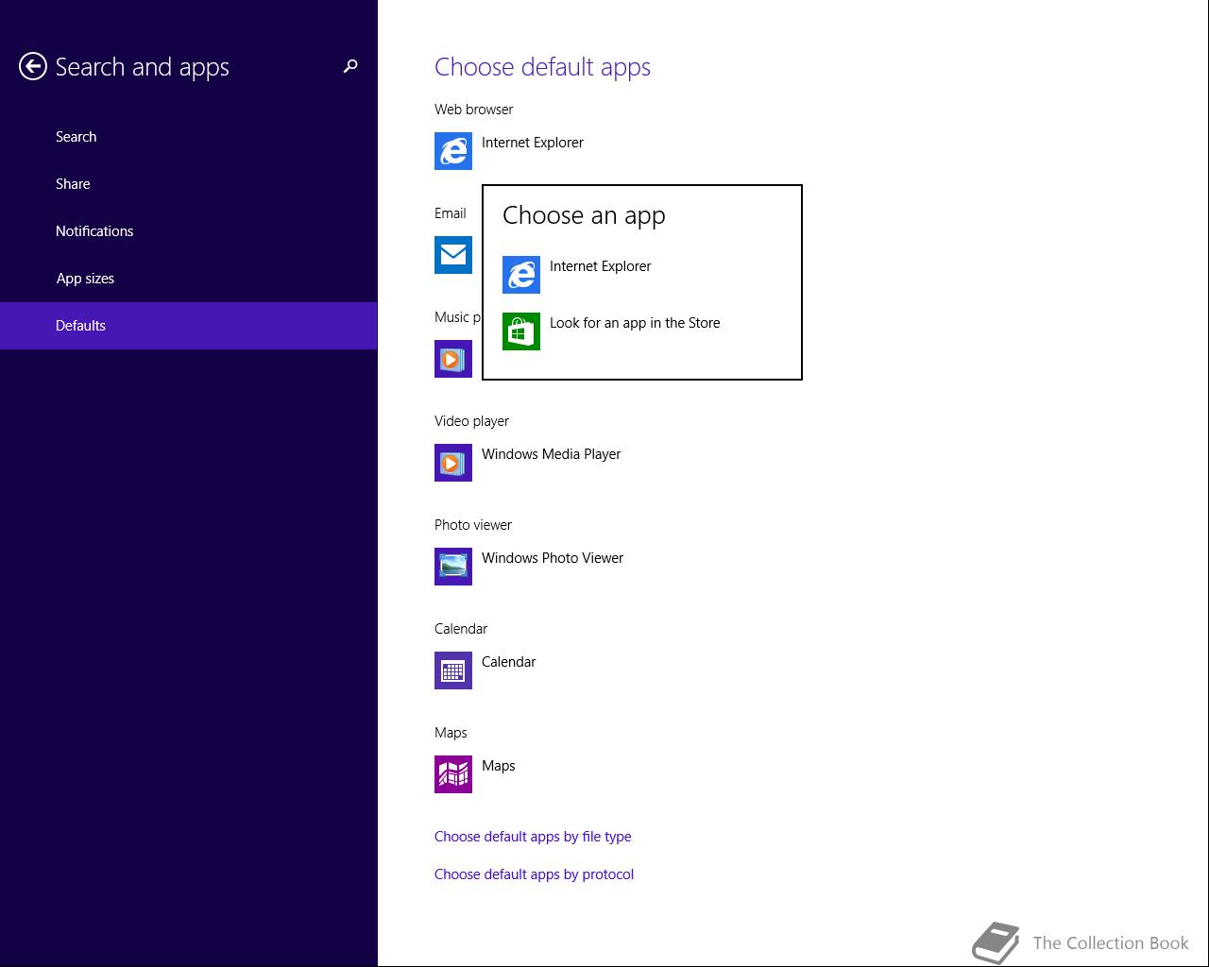Select Look for an app in the Store

[642, 331]
